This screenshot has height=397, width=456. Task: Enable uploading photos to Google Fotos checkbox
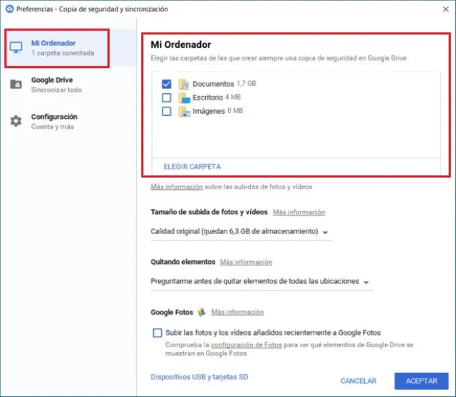coord(157,332)
